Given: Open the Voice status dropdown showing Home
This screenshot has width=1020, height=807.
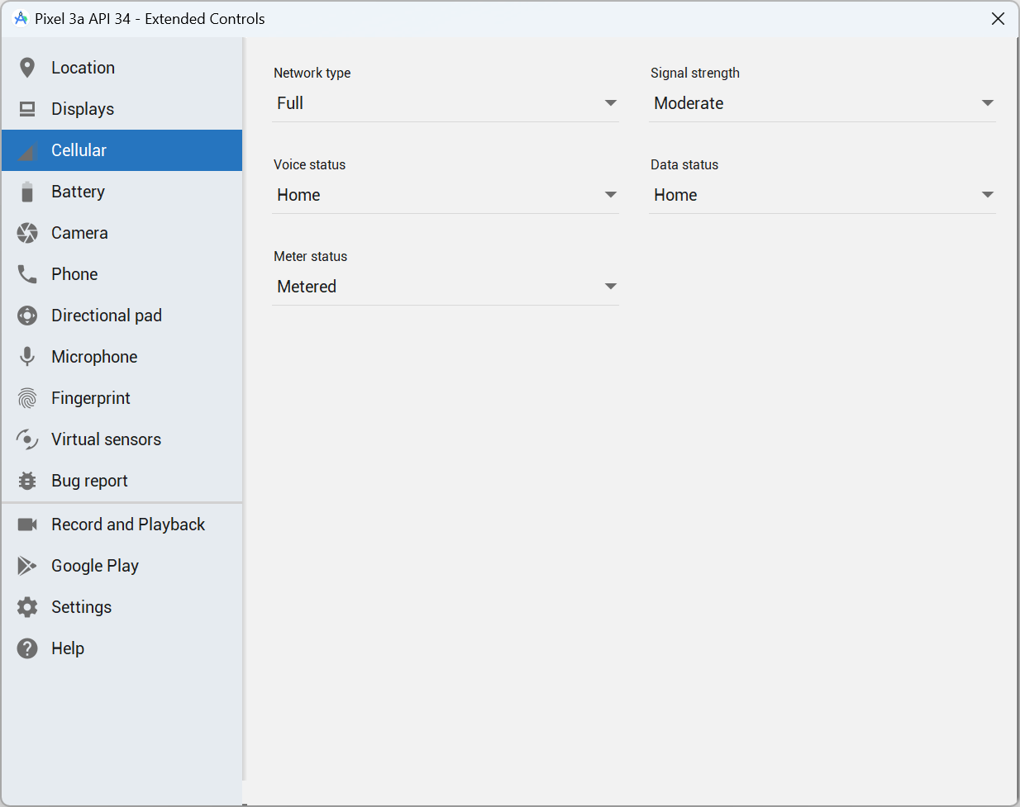Looking at the screenshot, I should pos(446,195).
